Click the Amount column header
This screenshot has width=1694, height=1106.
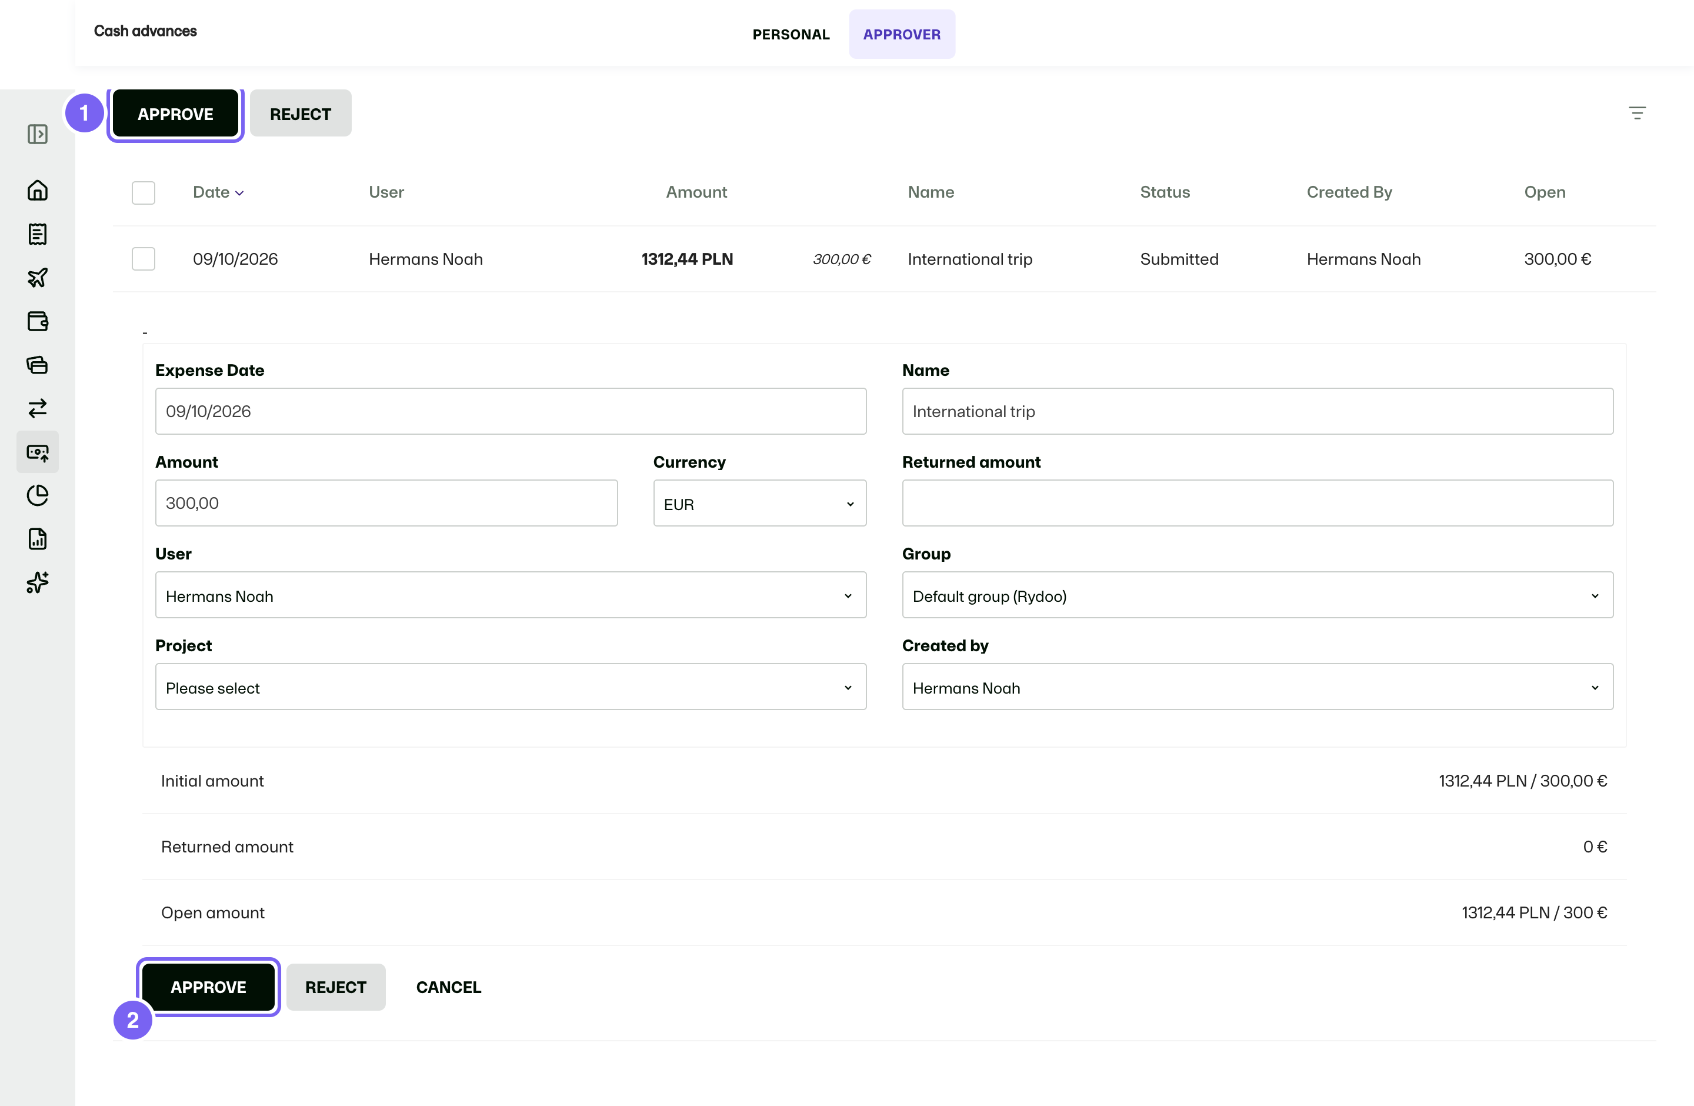[x=696, y=192]
